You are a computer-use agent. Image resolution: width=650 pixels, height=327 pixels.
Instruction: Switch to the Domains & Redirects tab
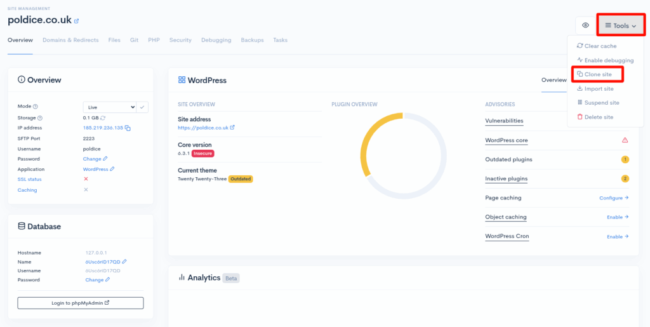click(x=70, y=40)
